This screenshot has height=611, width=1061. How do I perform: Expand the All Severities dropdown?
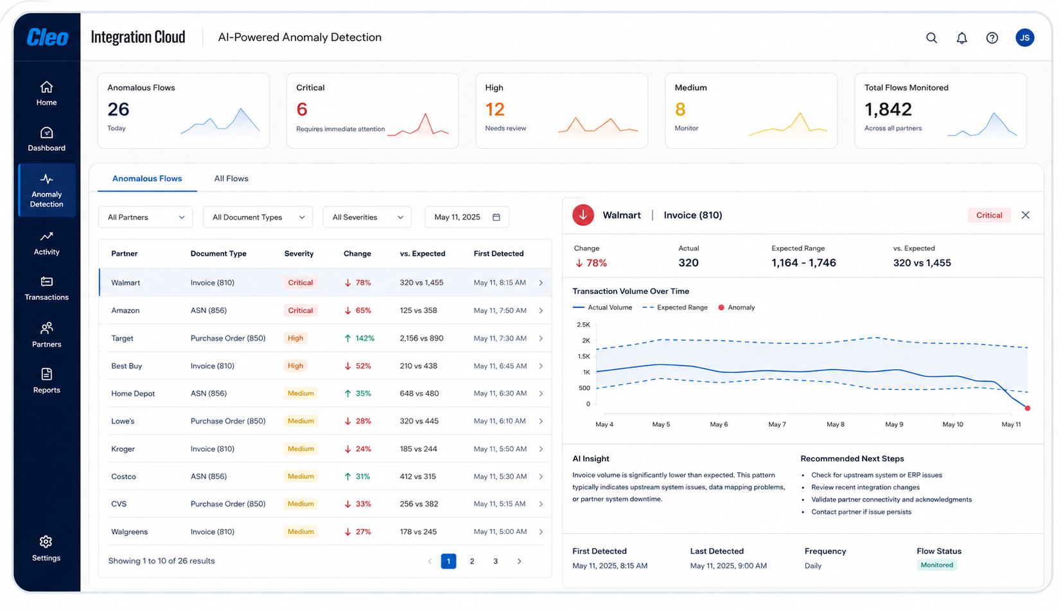(x=367, y=217)
